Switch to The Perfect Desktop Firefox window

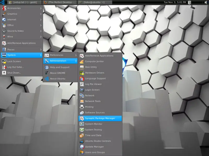pyautogui.click(x=60, y=2)
